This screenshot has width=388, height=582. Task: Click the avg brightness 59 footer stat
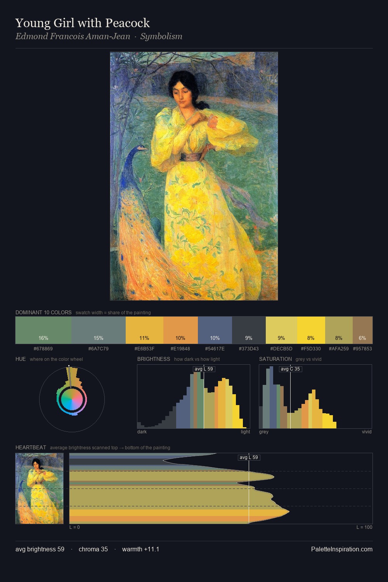coord(40,549)
